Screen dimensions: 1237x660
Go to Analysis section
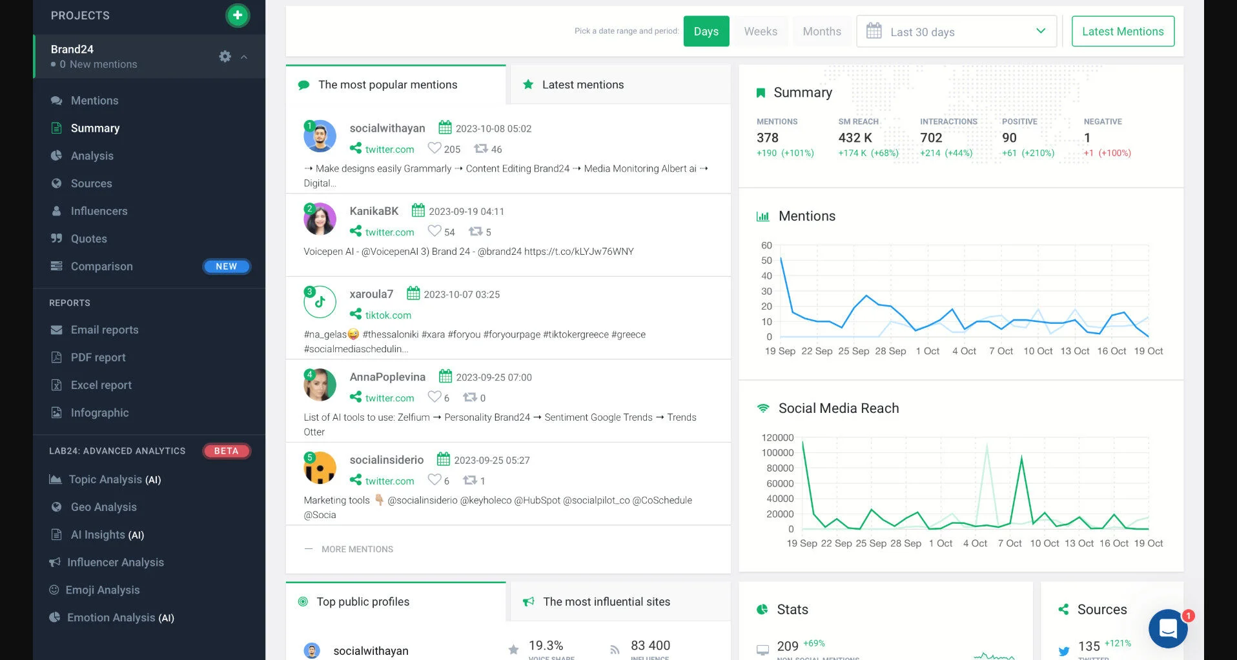tap(92, 156)
